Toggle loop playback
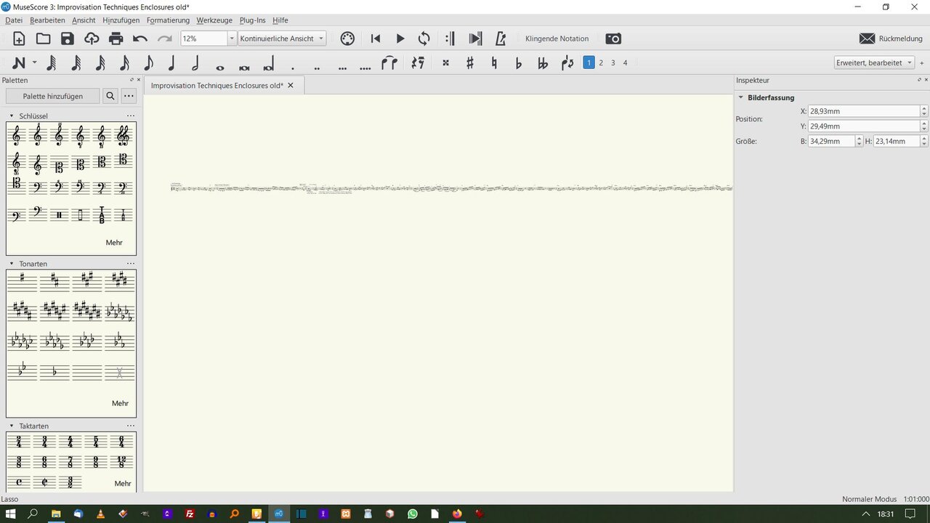The height and width of the screenshot is (523, 930). pyautogui.click(x=424, y=38)
